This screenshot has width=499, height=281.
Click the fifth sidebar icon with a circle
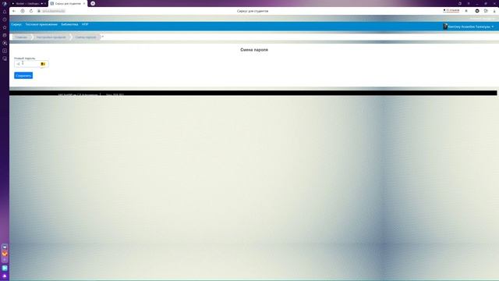pos(5,43)
